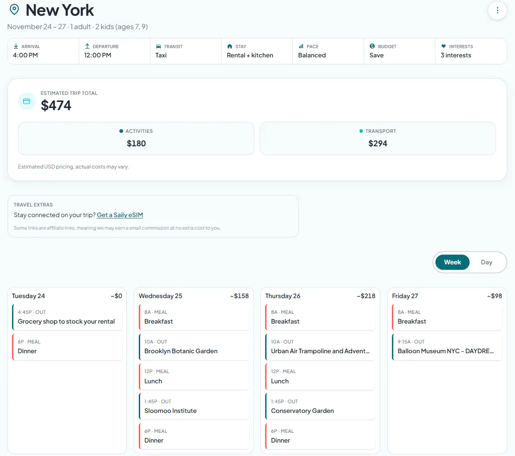Viewport: 515px width, 456px height.
Task: Click the house icon for Stay
Action: tap(230, 46)
